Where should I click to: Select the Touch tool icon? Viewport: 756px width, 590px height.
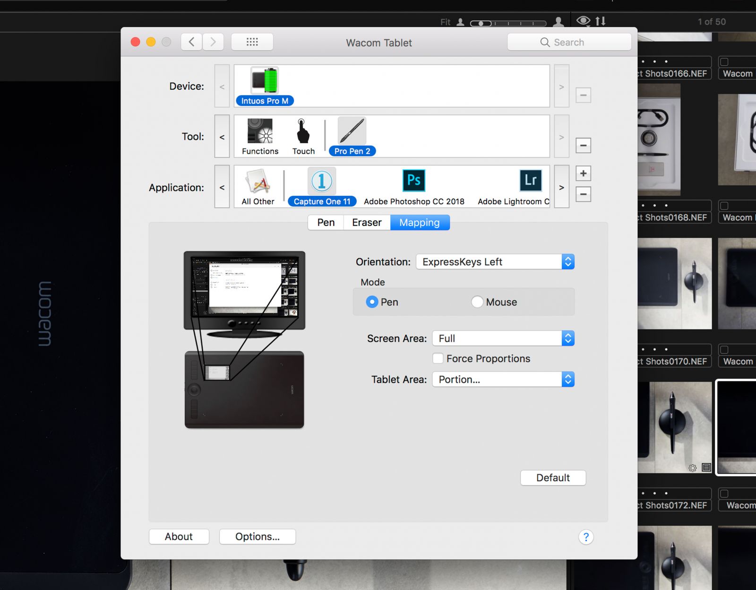tap(303, 131)
